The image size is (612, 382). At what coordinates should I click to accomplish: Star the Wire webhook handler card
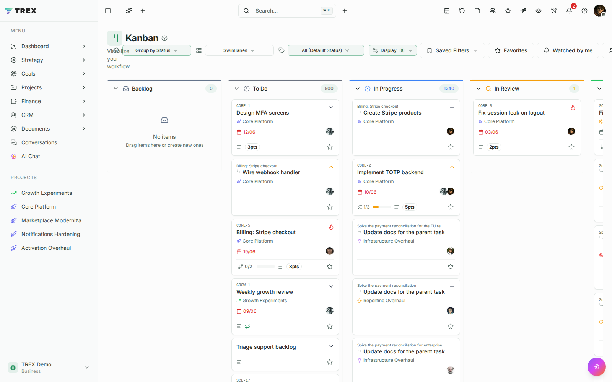[330, 207]
